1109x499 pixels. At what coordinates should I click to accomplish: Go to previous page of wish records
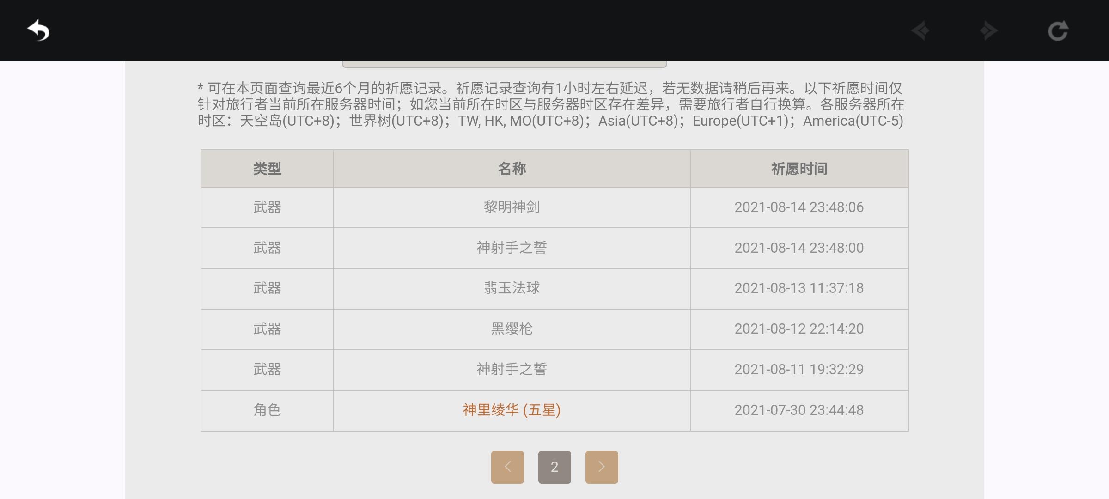pyautogui.click(x=507, y=467)
